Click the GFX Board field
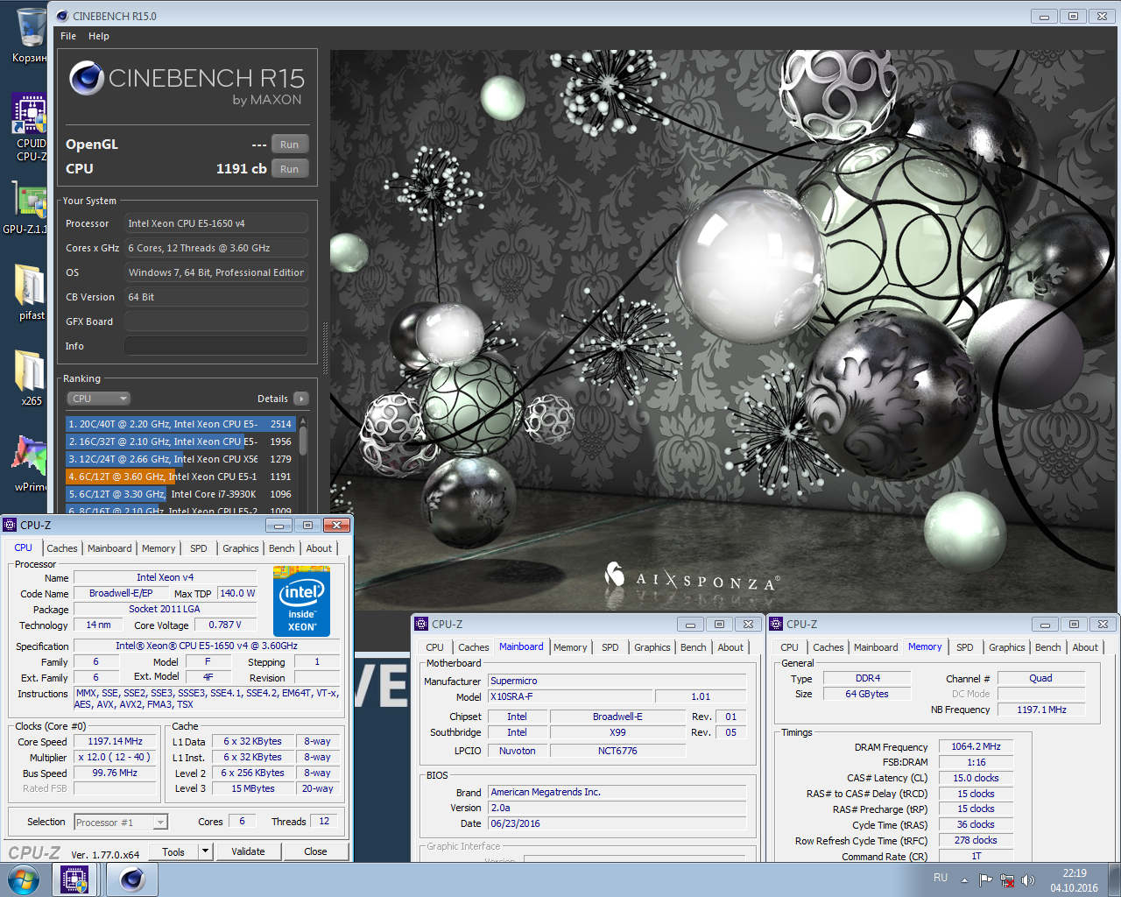The height and width of the screenshot is (897, 1121). tap(216, 321)
